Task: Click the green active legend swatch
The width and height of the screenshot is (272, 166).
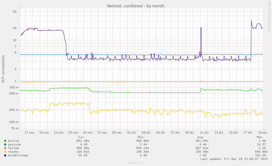Action: click(5, 141)
